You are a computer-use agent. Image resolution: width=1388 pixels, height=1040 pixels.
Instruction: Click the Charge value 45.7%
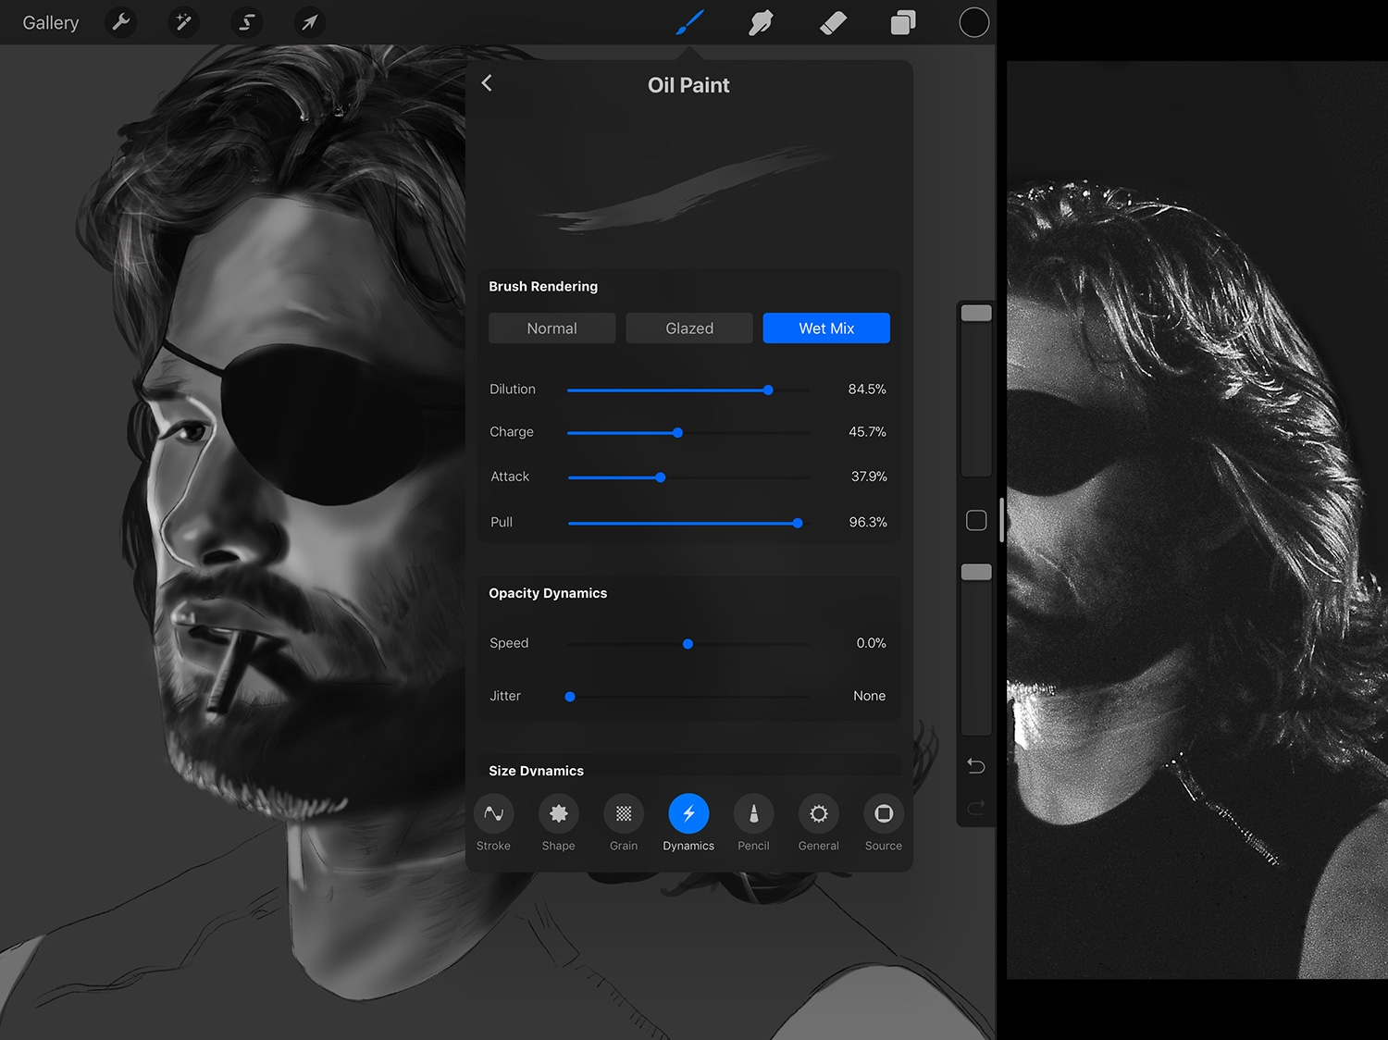(x=867, y=432)
